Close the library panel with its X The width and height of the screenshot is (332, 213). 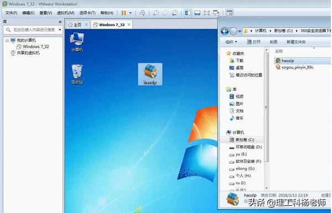click(x=60, y=22)
